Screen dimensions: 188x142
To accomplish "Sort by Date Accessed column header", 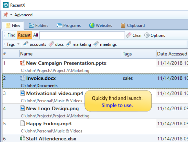I will [x=172, y=54].
